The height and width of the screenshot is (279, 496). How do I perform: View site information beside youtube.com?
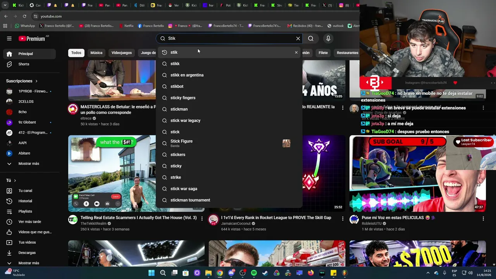(x=36, y=16)
